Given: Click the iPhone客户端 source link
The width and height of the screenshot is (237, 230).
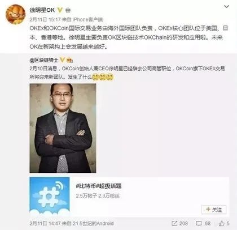Looking at the screenshot, I should (x=88, y=19).
